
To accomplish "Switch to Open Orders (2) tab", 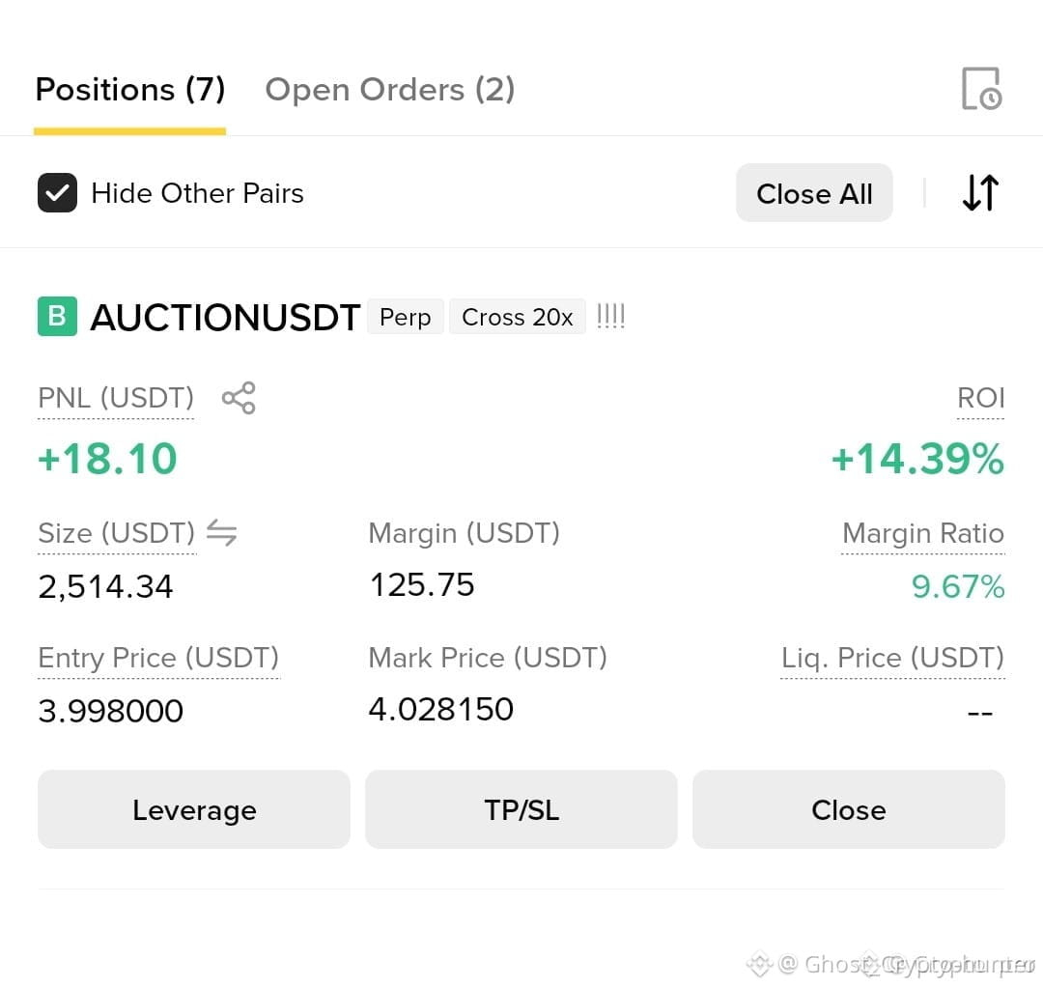I will (390, 90).
